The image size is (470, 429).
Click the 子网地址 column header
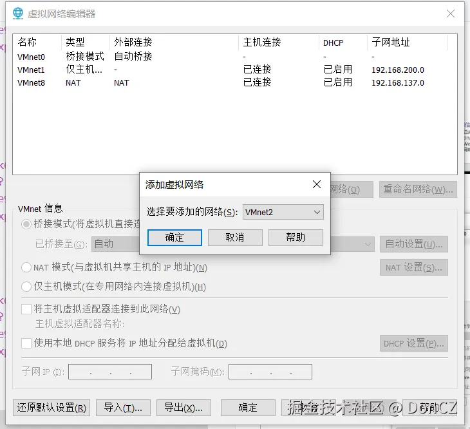pos(408,42)
